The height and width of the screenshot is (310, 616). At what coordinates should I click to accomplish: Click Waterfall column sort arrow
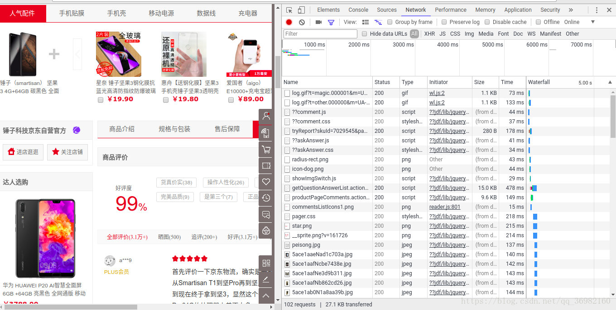pyautogui.click(x=610, y=82)
